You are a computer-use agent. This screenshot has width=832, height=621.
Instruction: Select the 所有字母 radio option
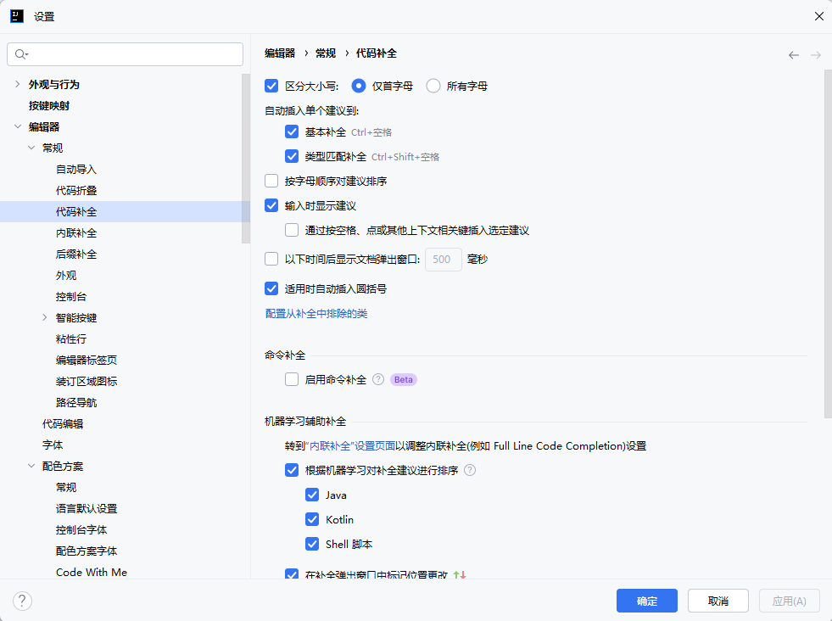(x=433, y=86)
